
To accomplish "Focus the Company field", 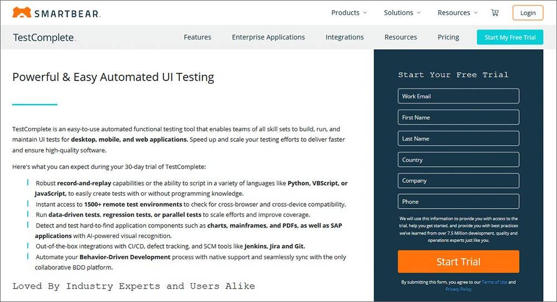I will coord(458,181).
